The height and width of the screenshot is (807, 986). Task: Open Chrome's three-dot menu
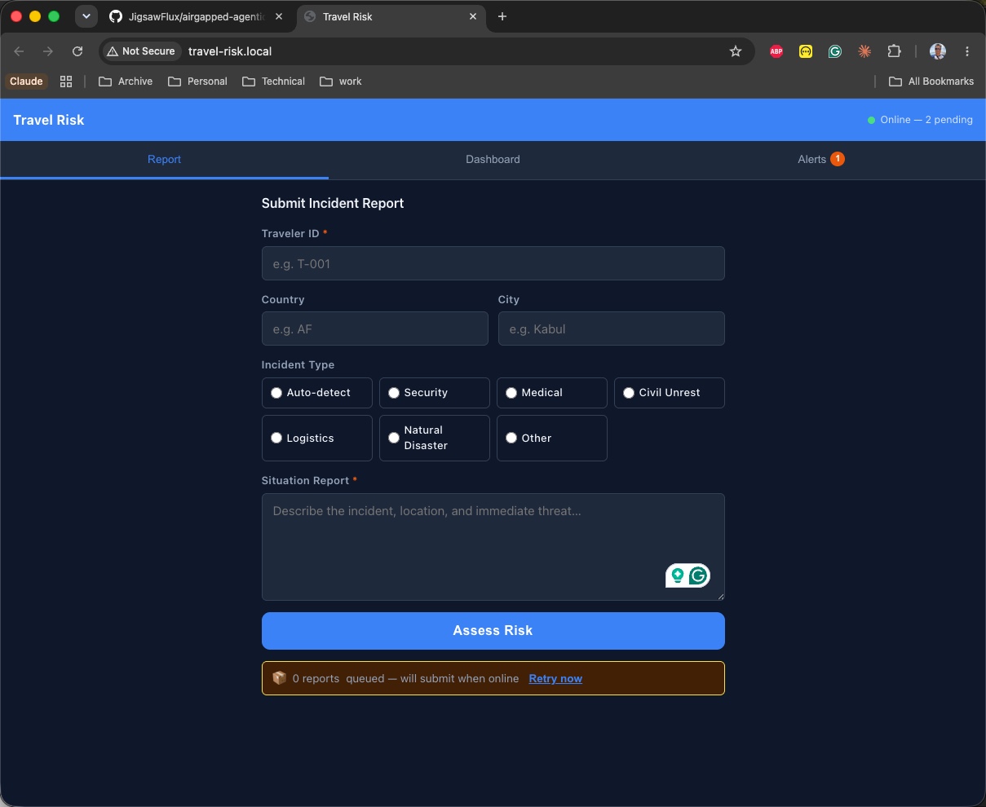[x=967, y=51]
